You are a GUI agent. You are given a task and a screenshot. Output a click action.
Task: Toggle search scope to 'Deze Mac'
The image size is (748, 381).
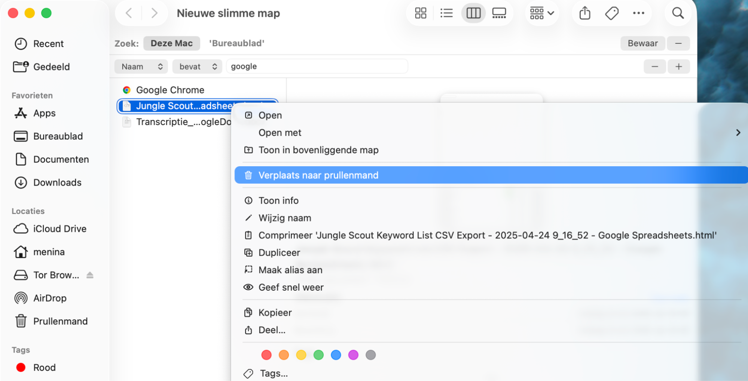[x=172, y=43]
